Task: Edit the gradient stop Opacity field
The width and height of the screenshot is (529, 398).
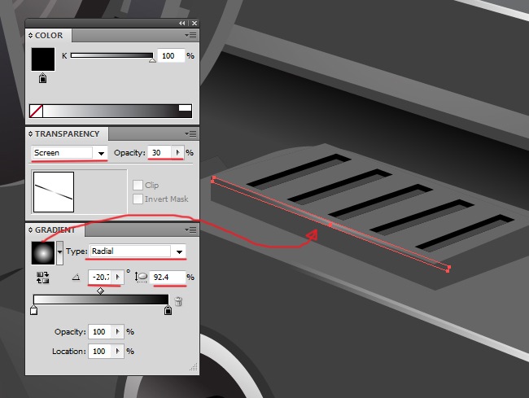Action: [100, 332]
